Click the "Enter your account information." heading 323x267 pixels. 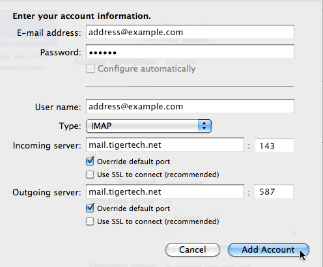pos(81,16)
